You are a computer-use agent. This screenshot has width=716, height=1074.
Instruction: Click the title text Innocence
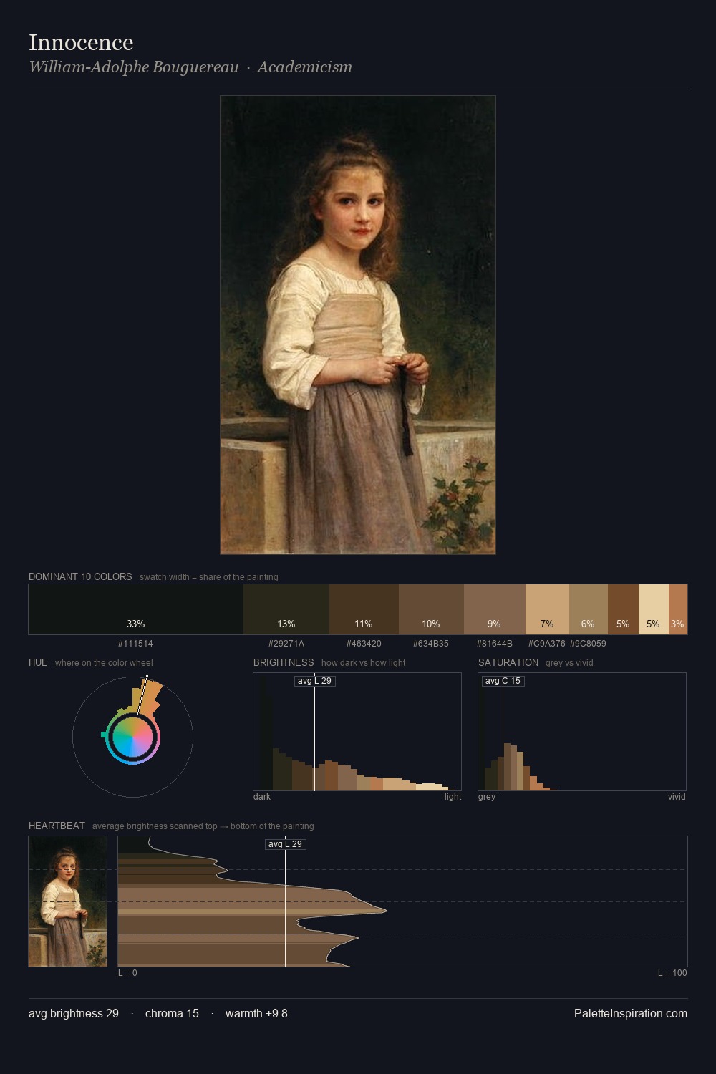81,42
